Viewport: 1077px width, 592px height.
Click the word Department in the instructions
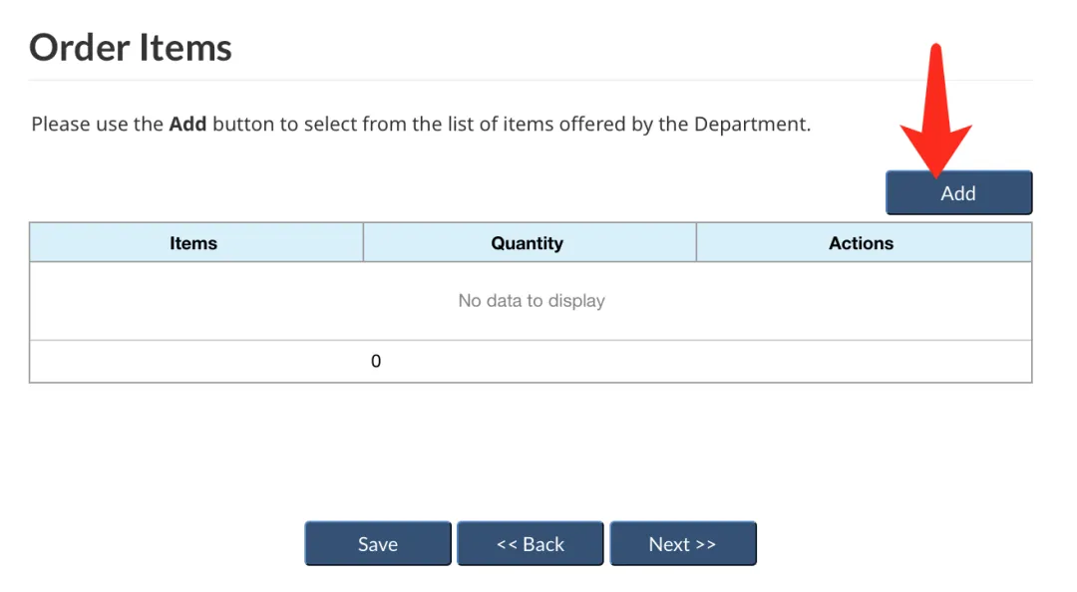751,125
